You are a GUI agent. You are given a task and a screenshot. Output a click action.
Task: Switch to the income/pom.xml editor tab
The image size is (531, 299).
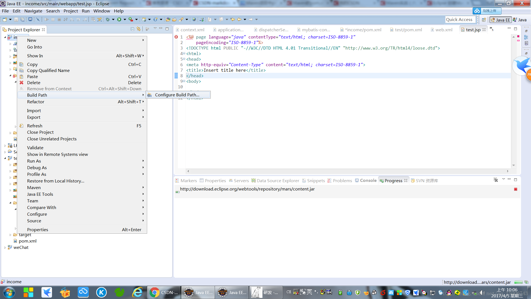(x=361, y=30)
